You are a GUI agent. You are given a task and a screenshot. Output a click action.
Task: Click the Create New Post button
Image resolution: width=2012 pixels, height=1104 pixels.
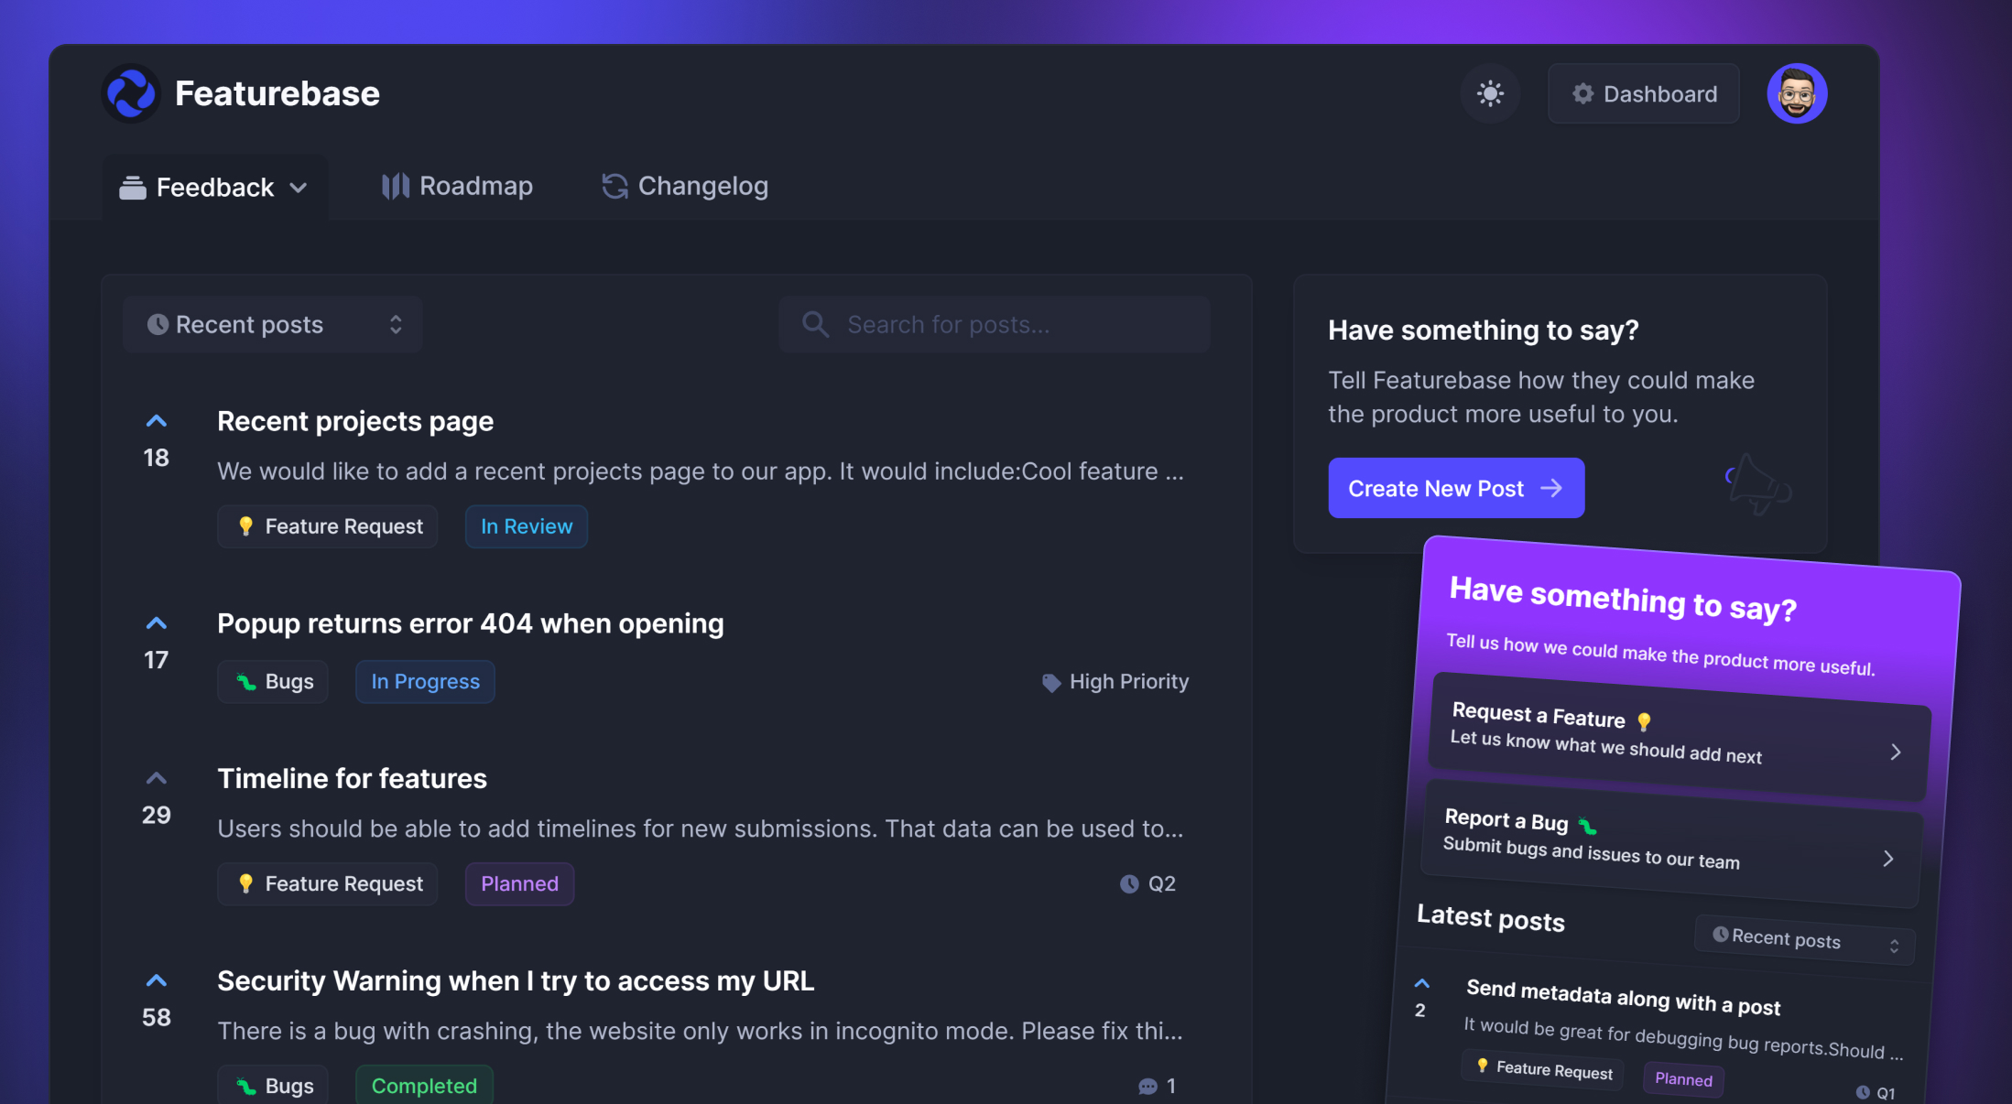[1455, 488]
